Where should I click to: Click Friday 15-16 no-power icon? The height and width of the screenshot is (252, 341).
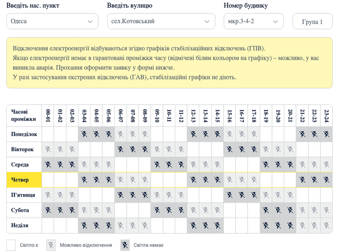(x=230, y=195)
